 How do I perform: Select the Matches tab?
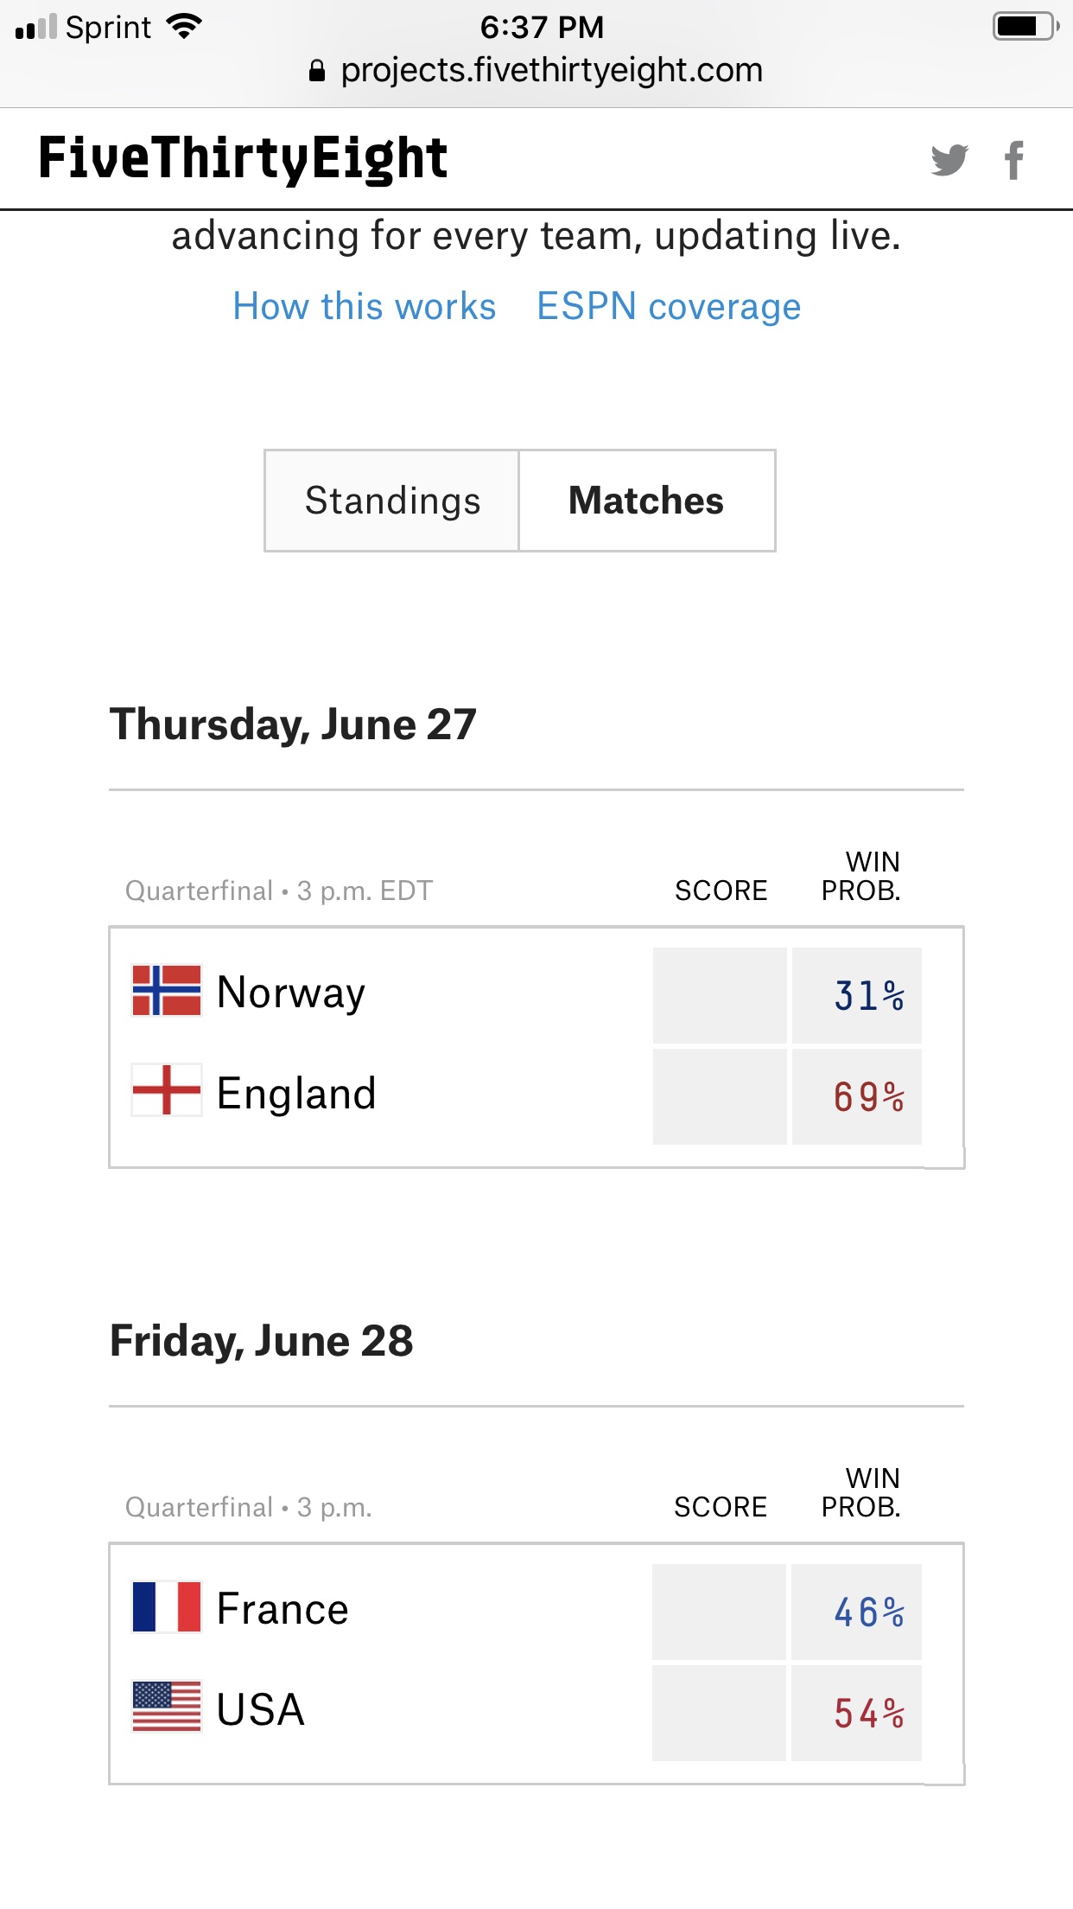(646, 501)
